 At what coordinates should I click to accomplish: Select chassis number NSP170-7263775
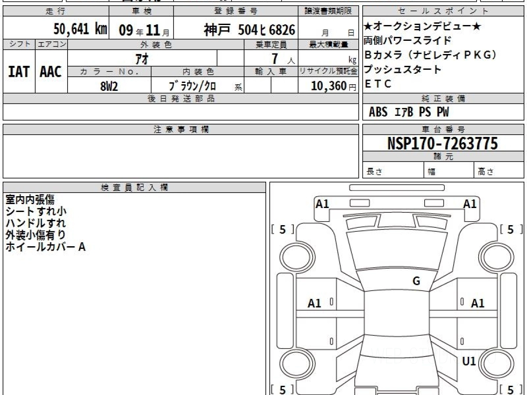coord(443,143)
